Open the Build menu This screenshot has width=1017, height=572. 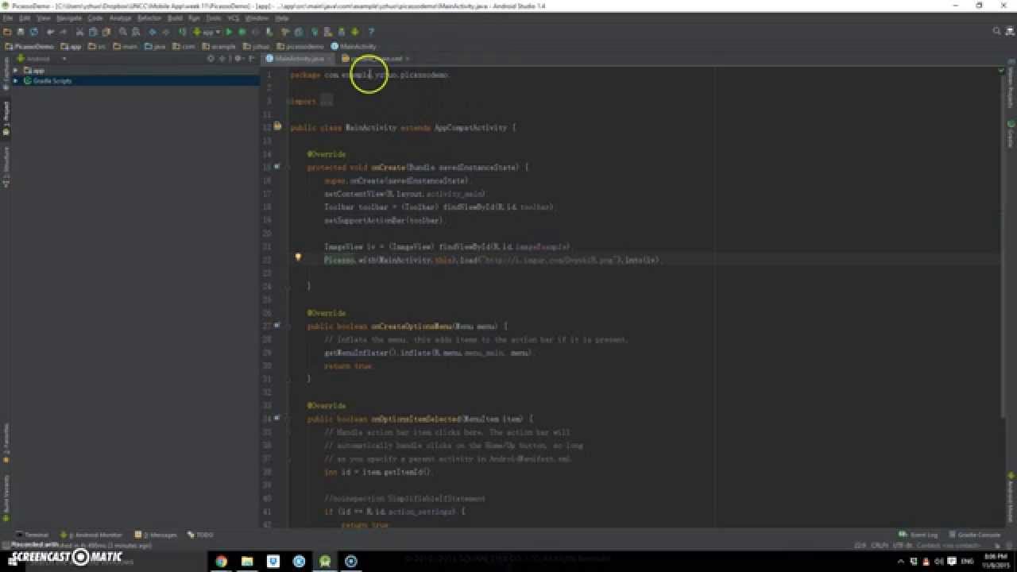175,17
